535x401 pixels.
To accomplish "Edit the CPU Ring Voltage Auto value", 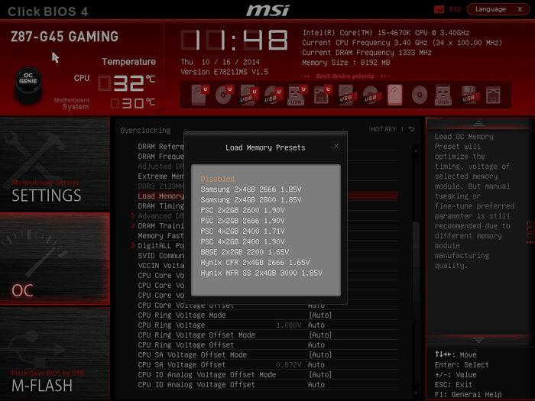I will pyautogui.click(x=316, y=325).
